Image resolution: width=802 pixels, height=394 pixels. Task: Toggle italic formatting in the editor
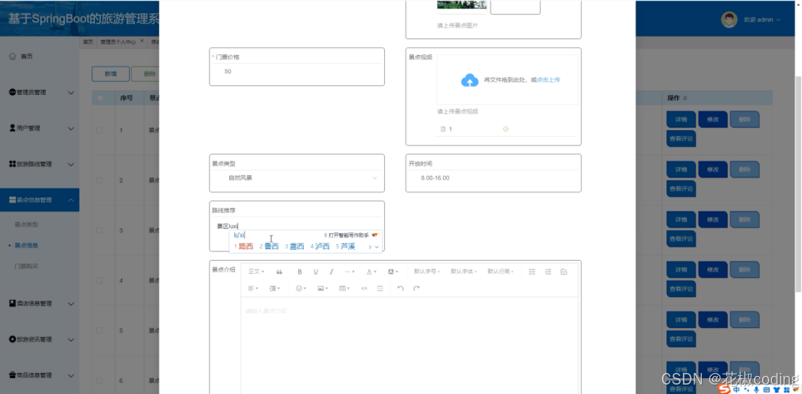coord(331,272)
